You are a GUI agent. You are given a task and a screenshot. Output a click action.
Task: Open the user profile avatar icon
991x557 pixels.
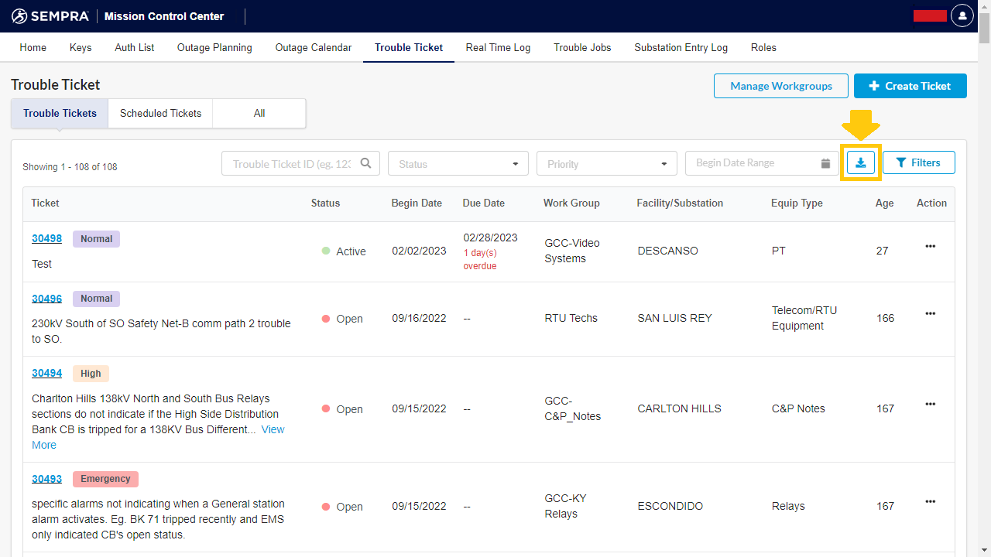962,15
